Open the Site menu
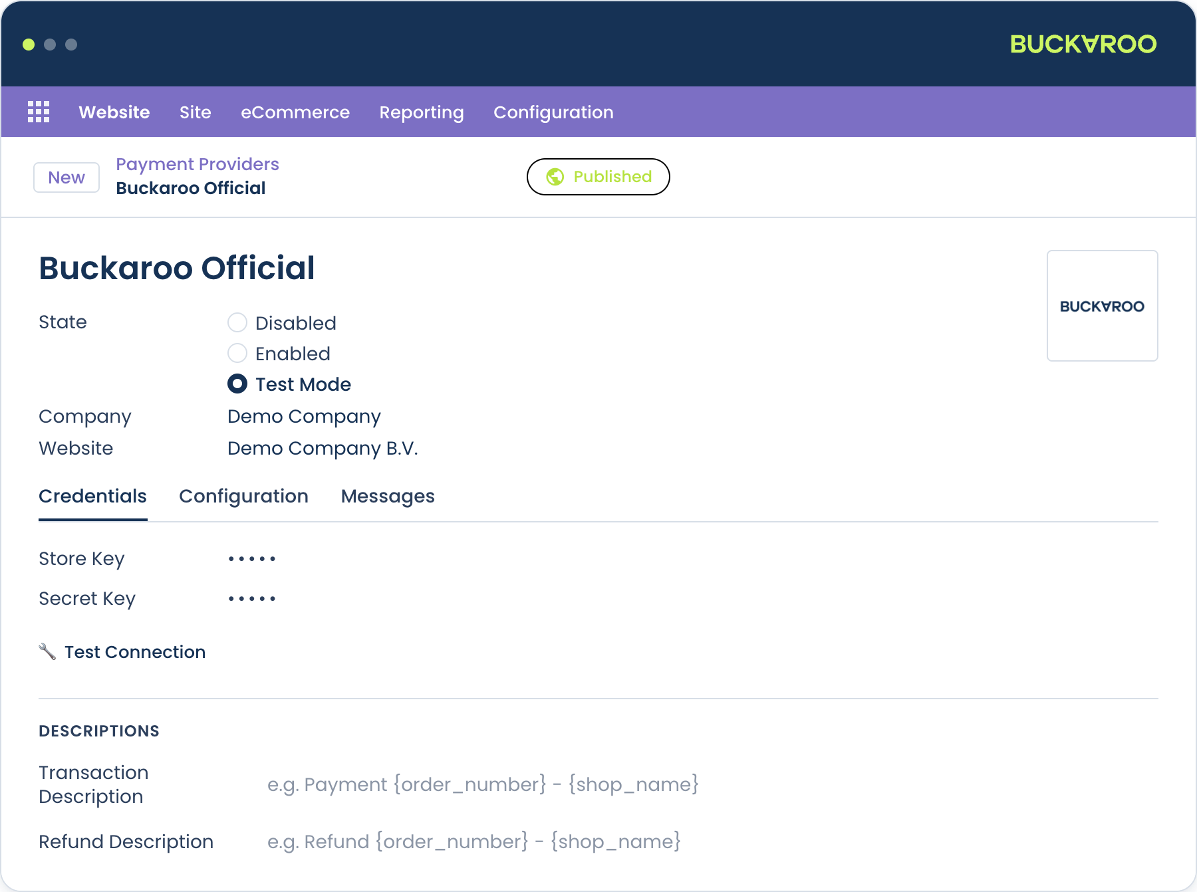1197x892 pixels. [196, 112]
